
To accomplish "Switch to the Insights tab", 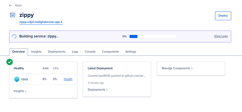I will (36, 52).
